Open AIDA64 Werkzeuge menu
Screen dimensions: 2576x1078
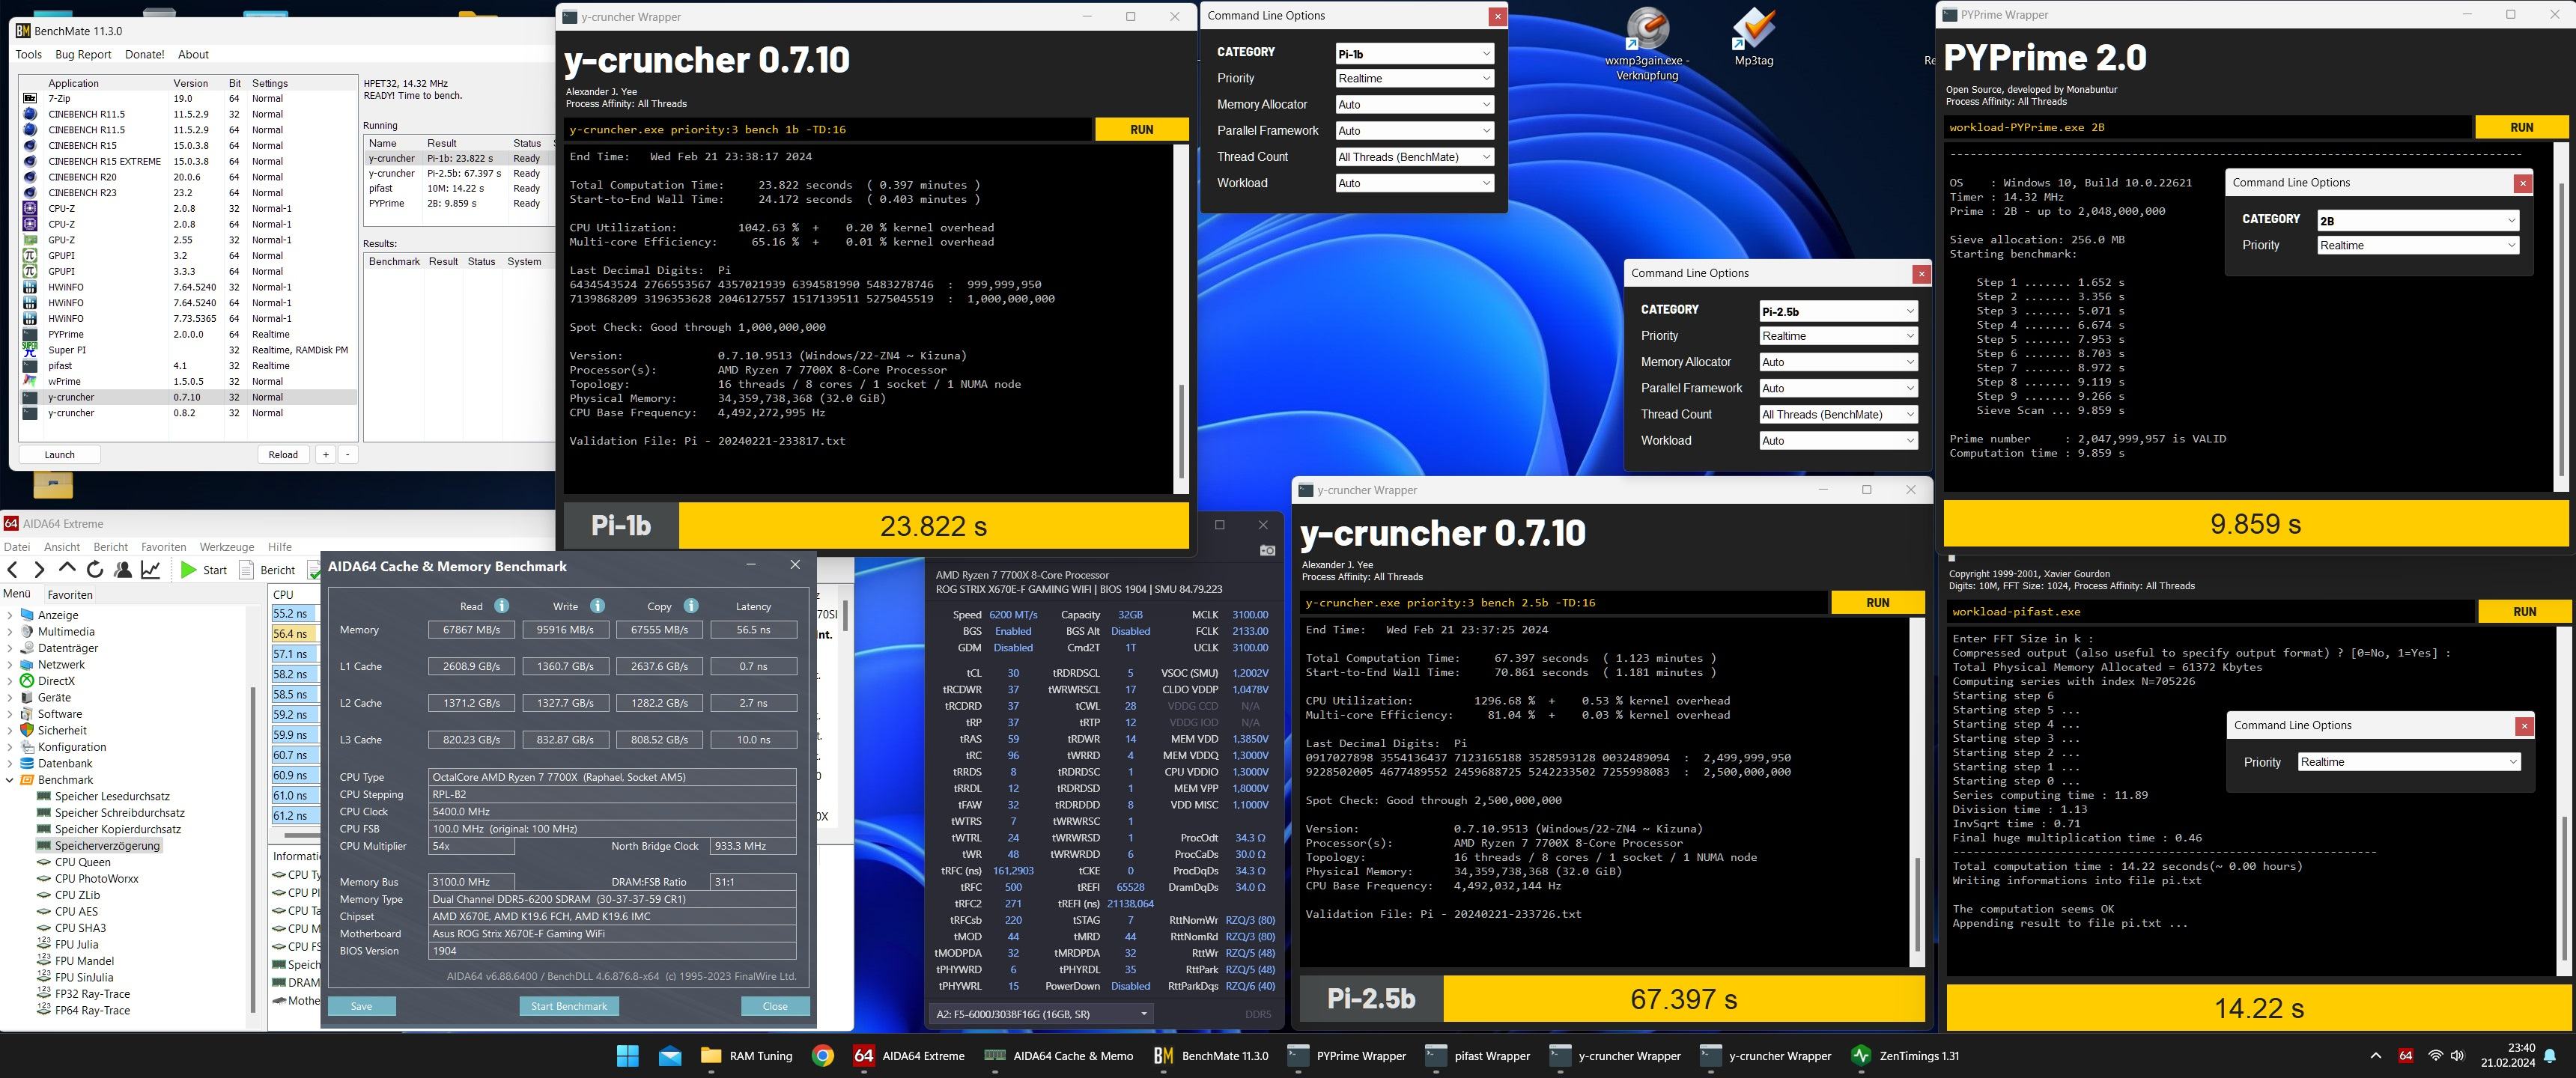pos(226,547)
